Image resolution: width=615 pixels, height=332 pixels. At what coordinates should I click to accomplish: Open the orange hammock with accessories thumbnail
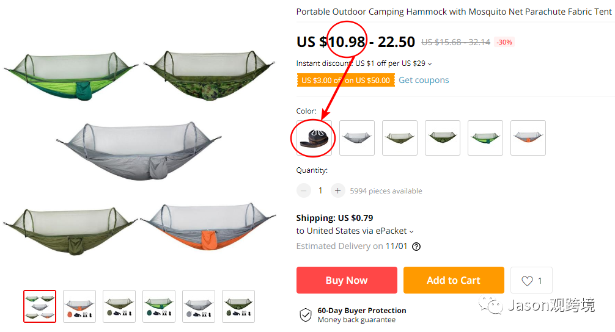(x=79, y=306)
